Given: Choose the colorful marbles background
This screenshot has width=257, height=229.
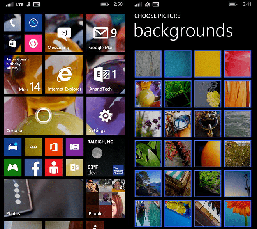Looking at the screenshot, I should coord(148,94).
